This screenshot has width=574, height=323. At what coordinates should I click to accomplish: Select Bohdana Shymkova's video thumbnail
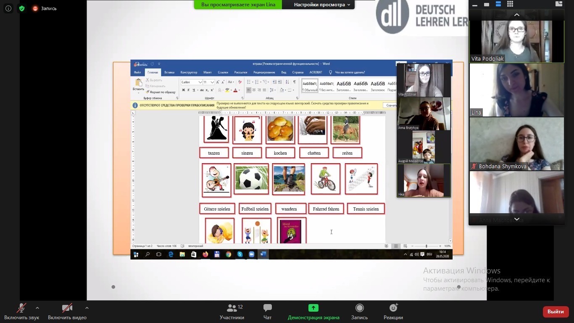(516, 143)
